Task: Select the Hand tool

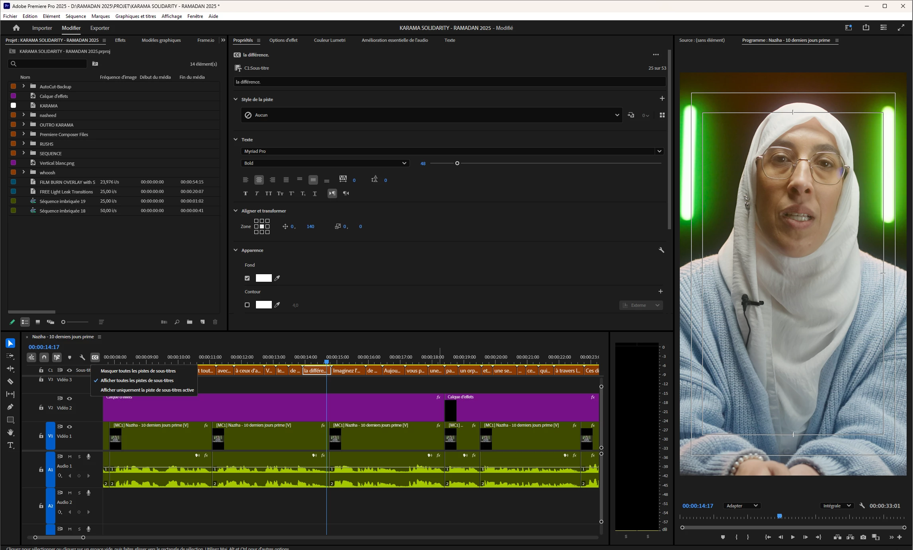Action: (10, 432)
